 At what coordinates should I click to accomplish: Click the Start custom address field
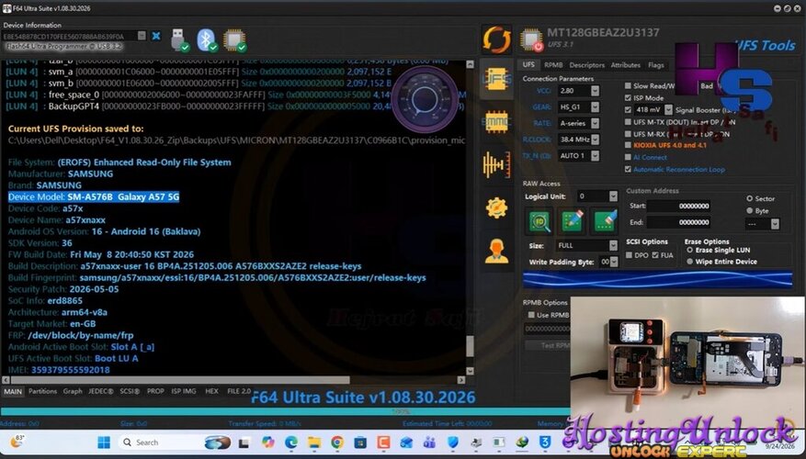[x=679, y=206]
